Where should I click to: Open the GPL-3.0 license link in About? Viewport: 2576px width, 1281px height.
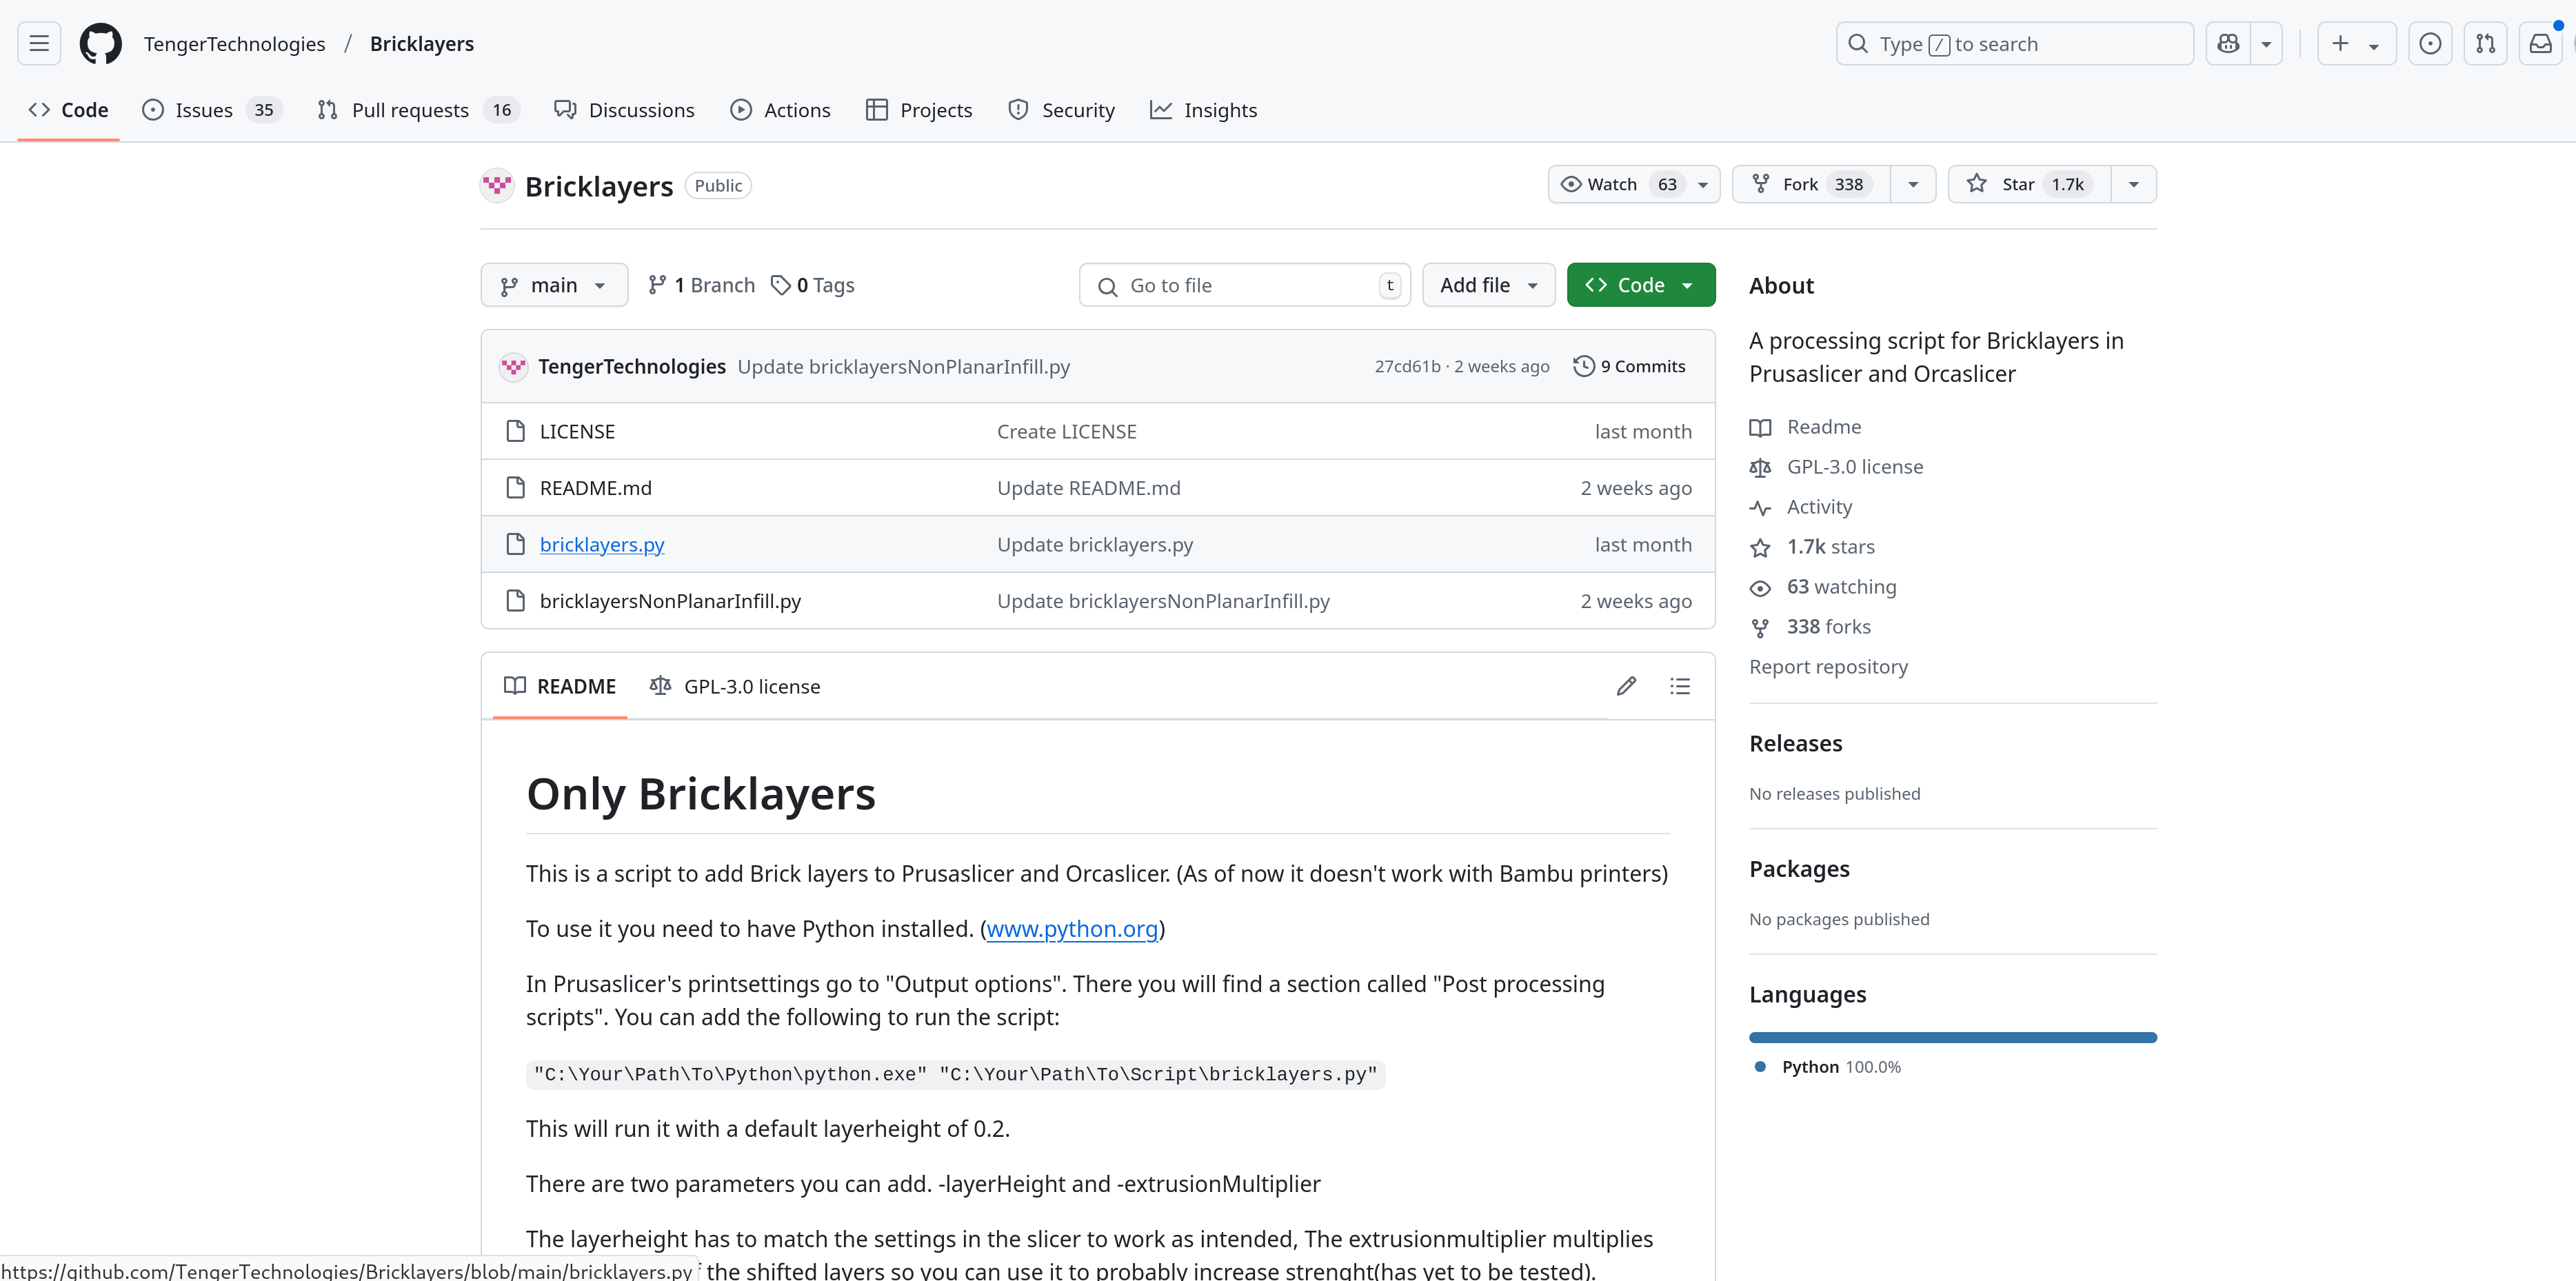click(1836, 467)
